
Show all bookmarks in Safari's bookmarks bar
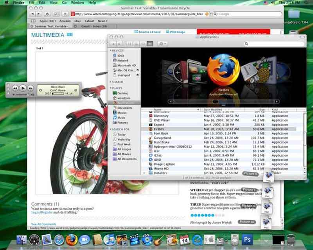[x=33, y=21]
